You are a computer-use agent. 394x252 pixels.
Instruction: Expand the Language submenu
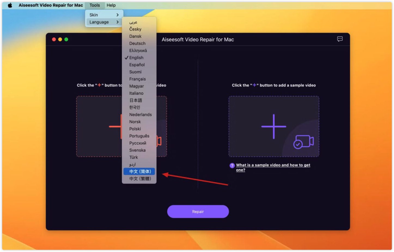(x=104, y=22)
